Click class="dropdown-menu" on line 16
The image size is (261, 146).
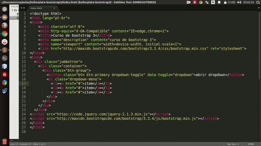click(77, 79)
